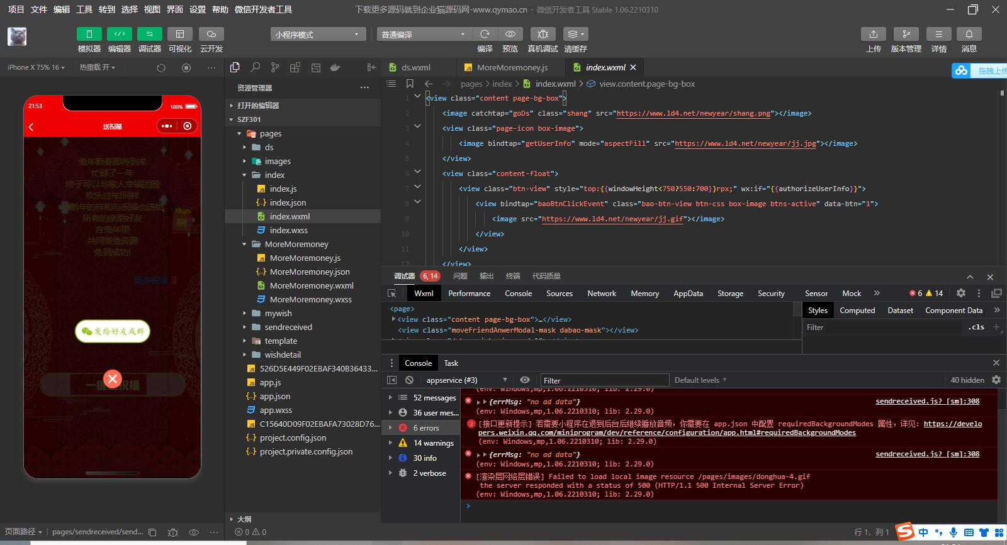Open the mini program mode dropdown

317,35
